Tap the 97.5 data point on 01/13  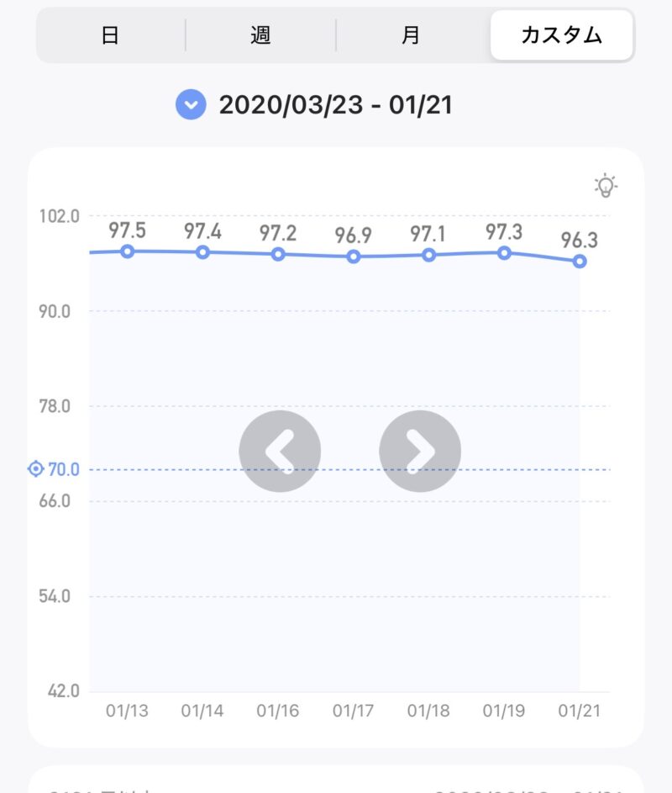point(127,251)
